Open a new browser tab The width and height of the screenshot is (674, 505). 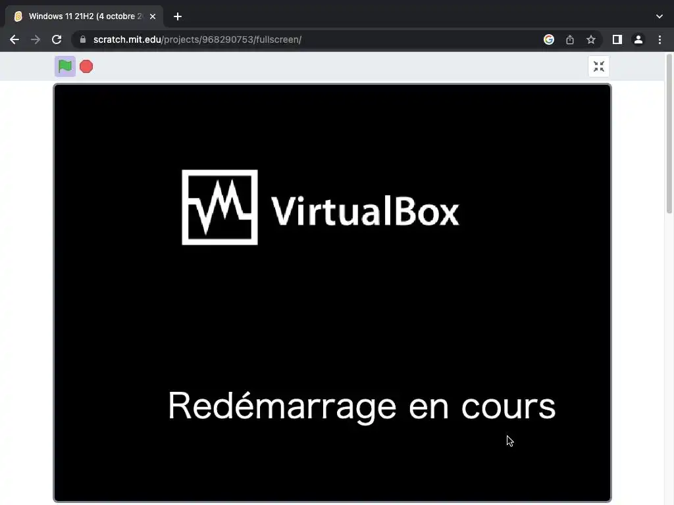pyautogui.click(x=178, y=16)
